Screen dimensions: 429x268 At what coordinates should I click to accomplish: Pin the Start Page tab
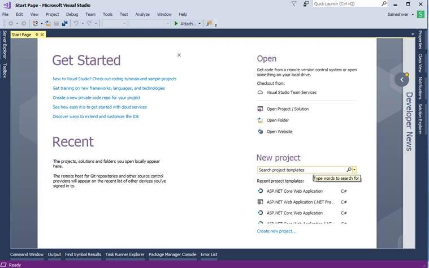tap(37, 34)
